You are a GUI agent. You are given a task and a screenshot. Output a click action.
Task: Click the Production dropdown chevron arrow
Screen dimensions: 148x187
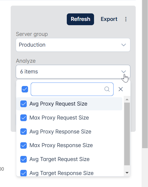[x=123, y=45]
